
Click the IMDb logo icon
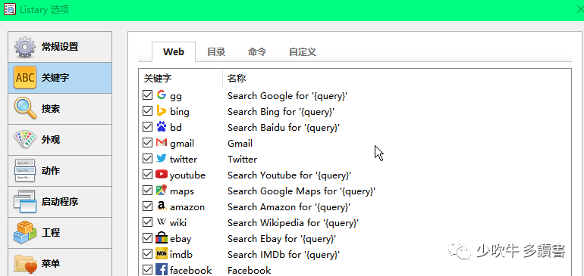162,254
